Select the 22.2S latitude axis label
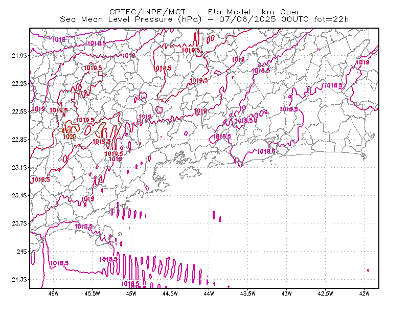Viewport: 409px width, 316px height. [19, 83]
